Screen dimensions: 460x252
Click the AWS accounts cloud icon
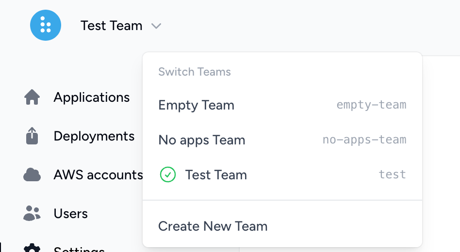[32, 174]
